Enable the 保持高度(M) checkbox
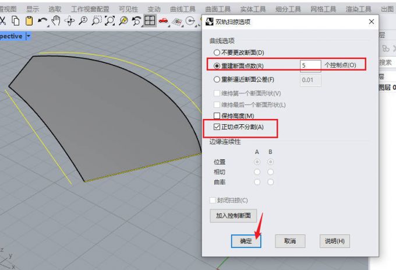 coord(217,116)
